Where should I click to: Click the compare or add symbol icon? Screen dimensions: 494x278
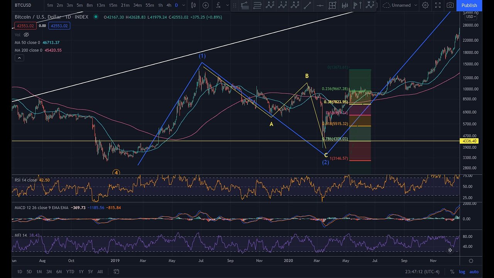tap(206, 5)
